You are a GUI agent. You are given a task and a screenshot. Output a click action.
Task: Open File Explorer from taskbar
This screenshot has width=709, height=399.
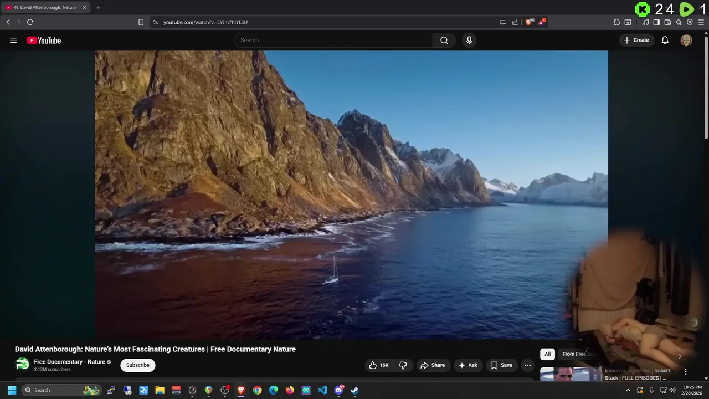pyautogui.click(x=160, y=390)
